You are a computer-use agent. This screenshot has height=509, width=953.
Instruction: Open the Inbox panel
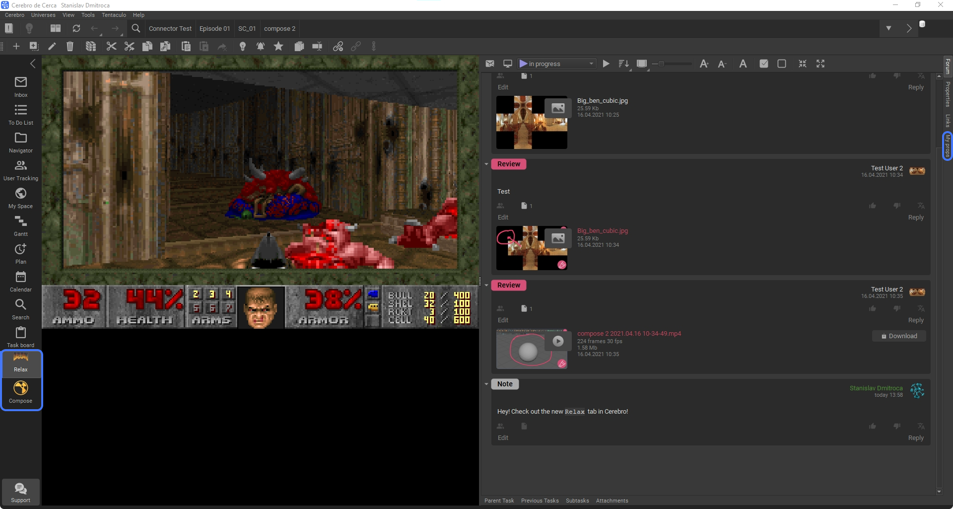[21, 86]
